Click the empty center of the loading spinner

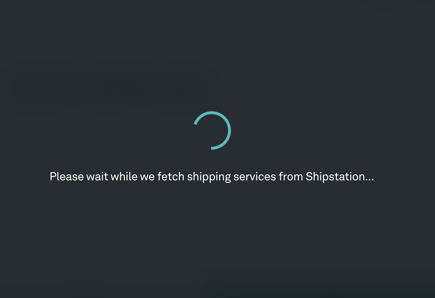tap(212, 130)
